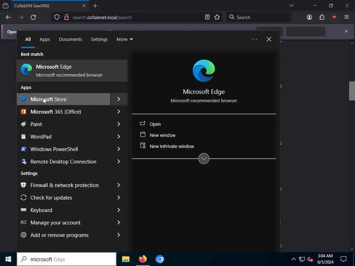Open File Explorer from the taskbar
Image resolution: width=355 pixels, height=266 pixels.
pos(125,259)
